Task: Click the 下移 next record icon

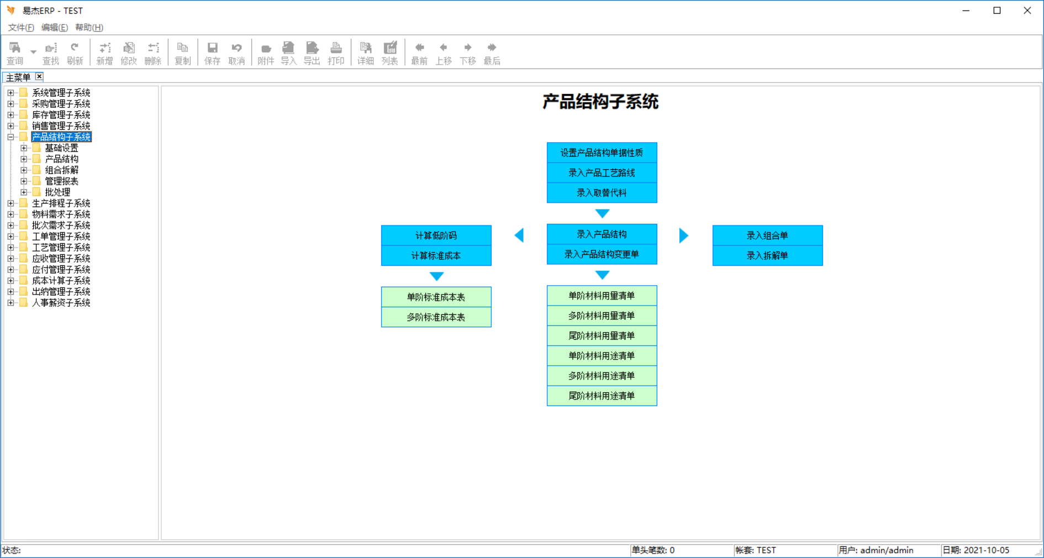Action: 468,54
